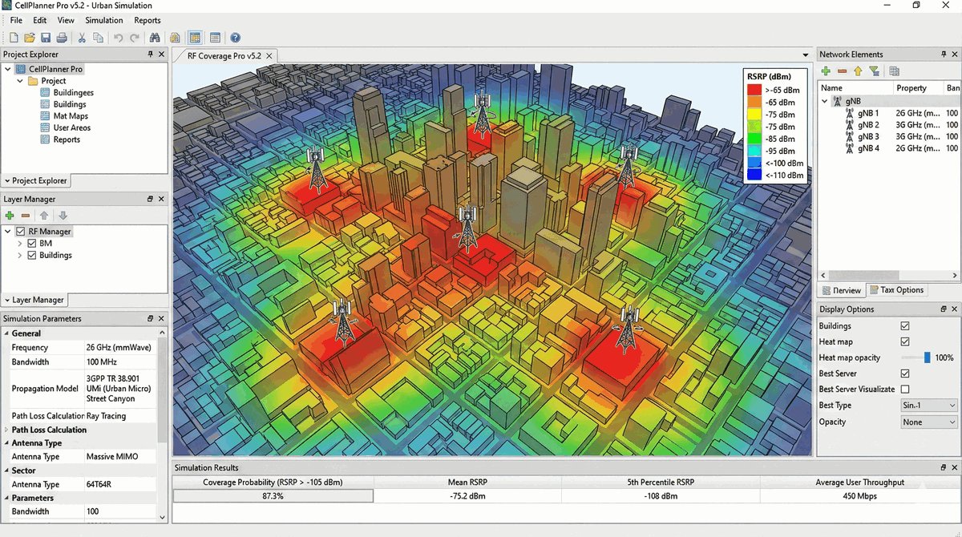This screenshot has height=537, width=962.
Task: Adjust the Heat map opacity slider
Action: [x=927, y=357]
